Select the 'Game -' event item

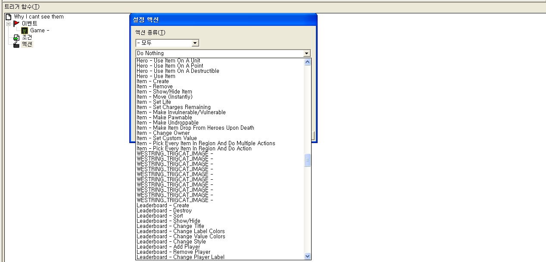(40, 30)
